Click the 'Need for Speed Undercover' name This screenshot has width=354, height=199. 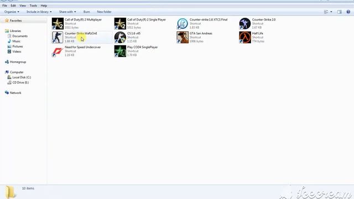(82, 47)
